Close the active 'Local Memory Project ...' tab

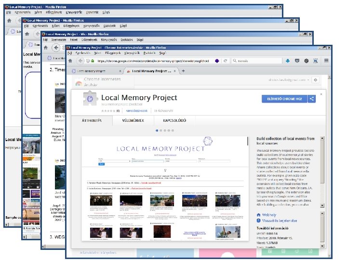[x=175, y=71]
